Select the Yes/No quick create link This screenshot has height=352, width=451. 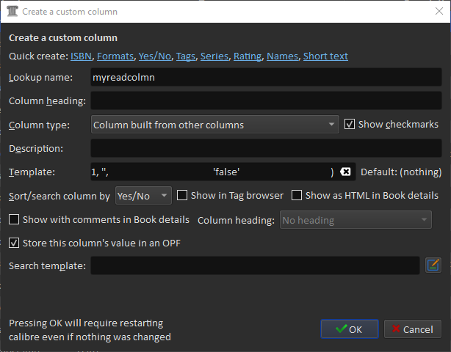155,56
